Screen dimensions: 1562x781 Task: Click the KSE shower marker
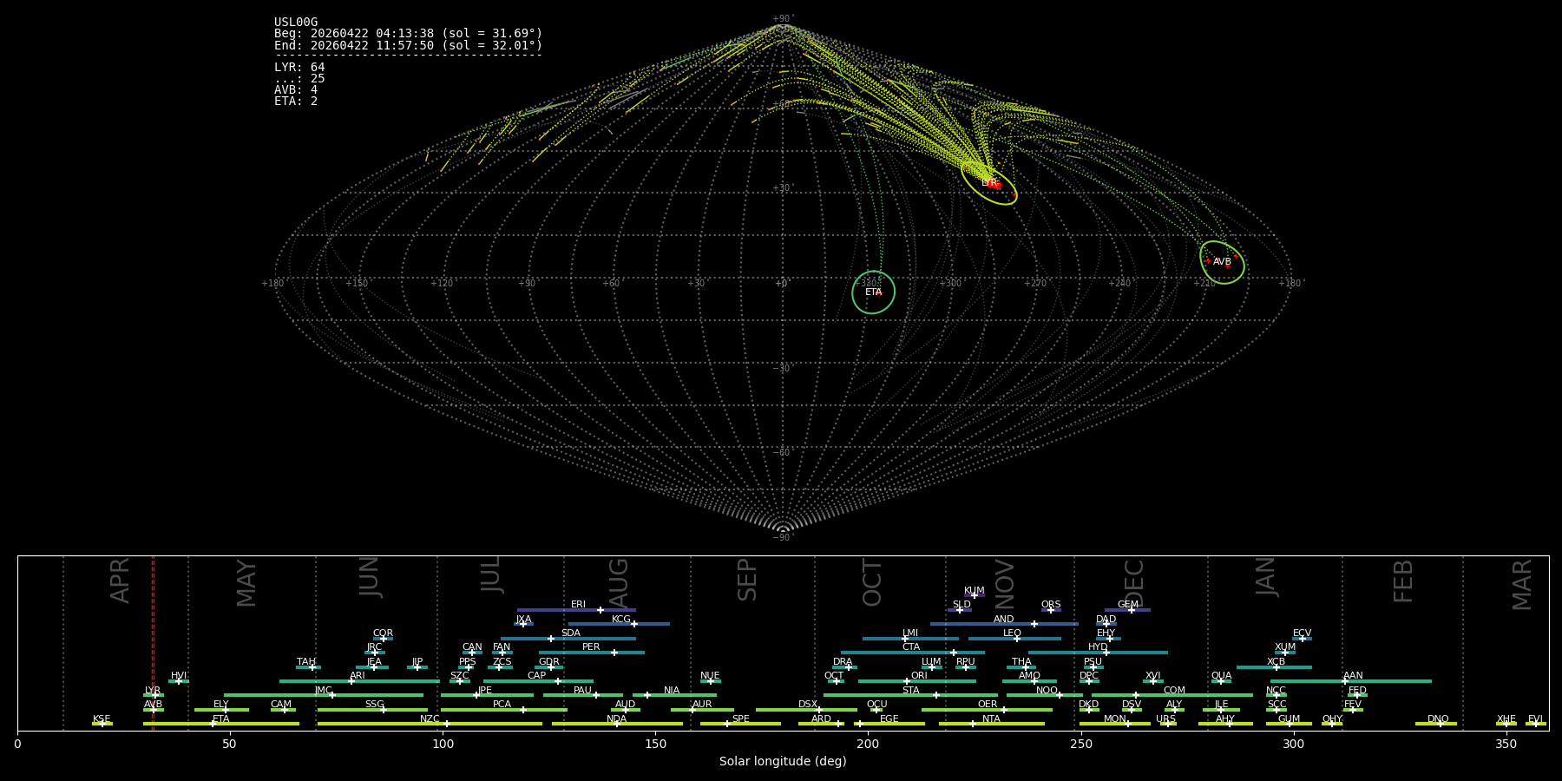(x=102, y=724)
